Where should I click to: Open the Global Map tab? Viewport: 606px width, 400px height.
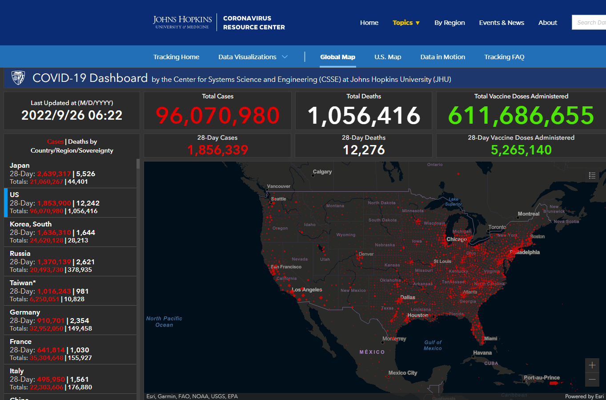(337, 57)
